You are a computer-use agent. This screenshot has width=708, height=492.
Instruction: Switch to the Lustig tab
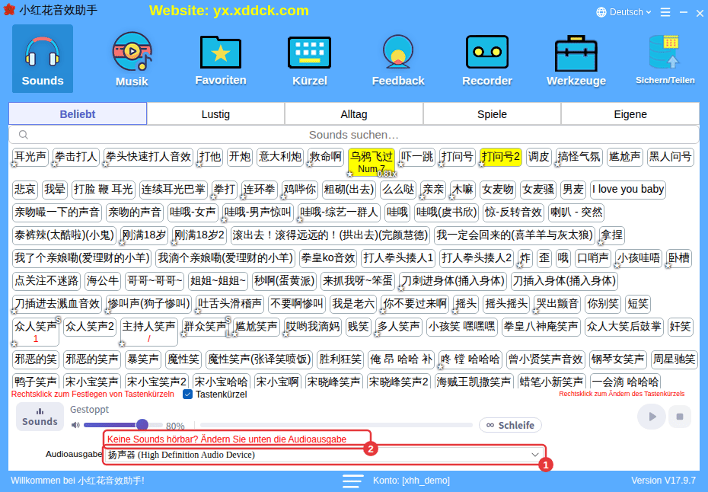(216, 114)
